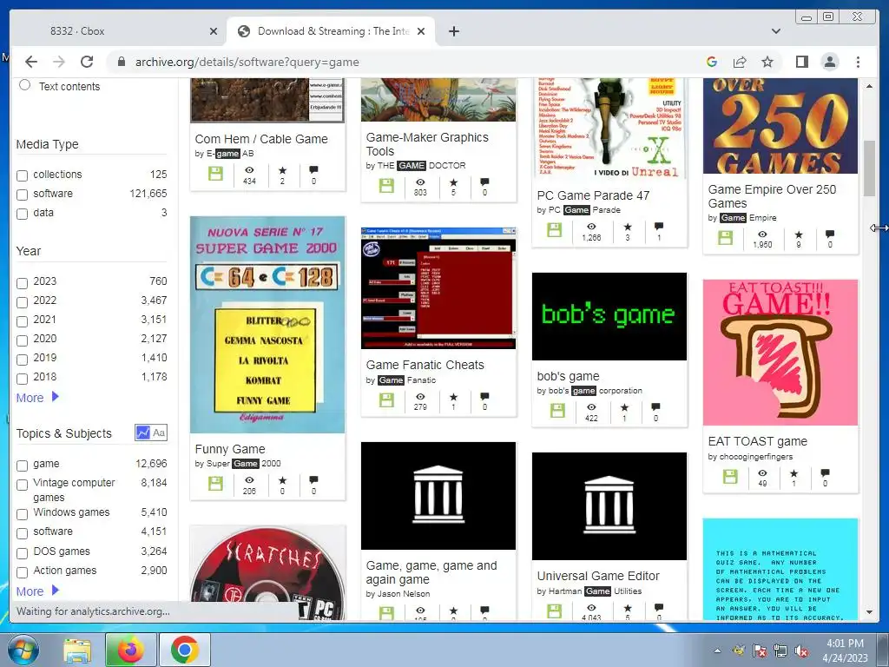The height and width of the screenshot is (667, 889).
Task: Click the views eye for EAT TOAST game
Action: pyautogui.click(x=762, y=472)
